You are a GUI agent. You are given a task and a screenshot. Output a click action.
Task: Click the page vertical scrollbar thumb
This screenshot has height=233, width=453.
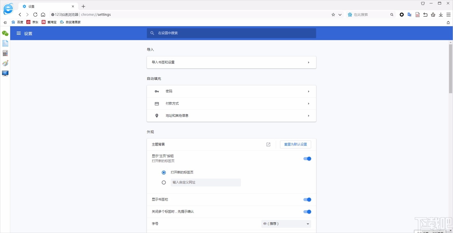[450, 69]
